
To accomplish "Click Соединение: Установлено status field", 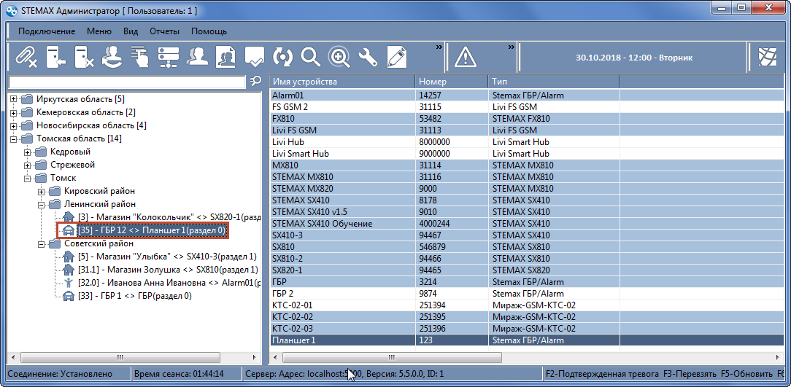I will pos(66,375).
